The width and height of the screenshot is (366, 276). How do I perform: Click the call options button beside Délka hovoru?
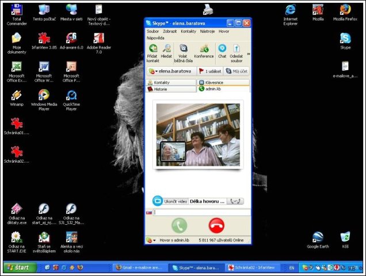pyautogui.click(x=235, y=201)
